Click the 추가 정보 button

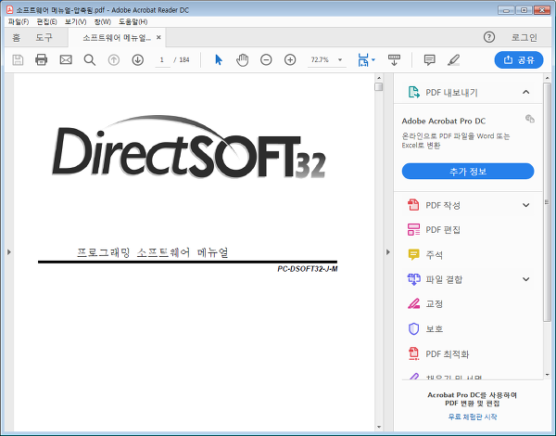click(468, 172)
